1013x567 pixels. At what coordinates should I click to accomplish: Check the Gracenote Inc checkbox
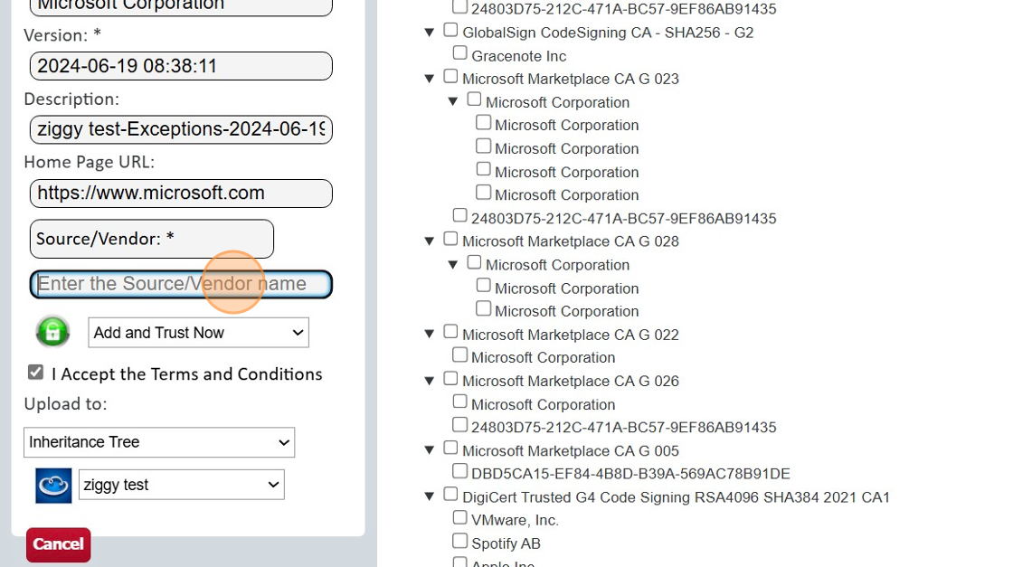(459, 54)
